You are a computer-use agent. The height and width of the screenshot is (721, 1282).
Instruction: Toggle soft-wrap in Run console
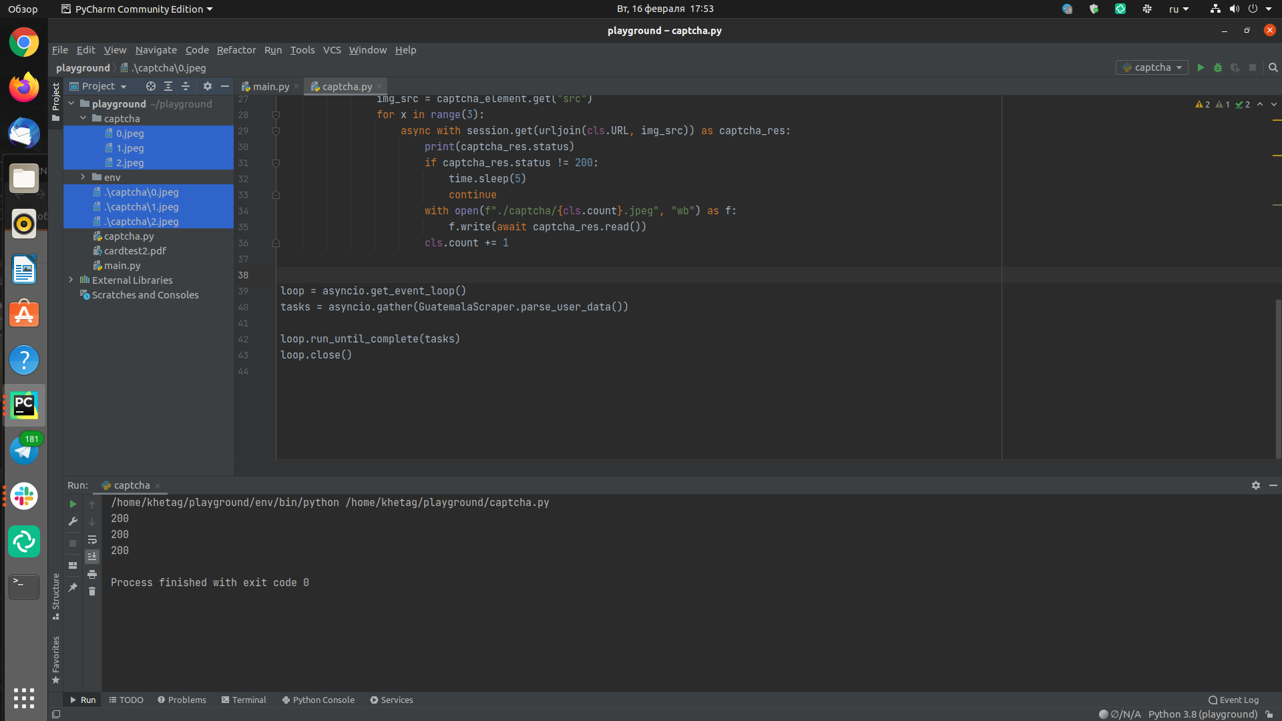(92, 539)
